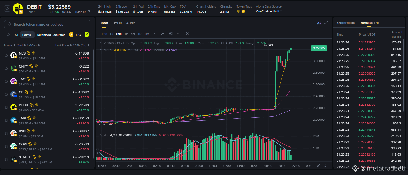Toggle percent scale on chart axis
The image size is (408, 175).
318,166
